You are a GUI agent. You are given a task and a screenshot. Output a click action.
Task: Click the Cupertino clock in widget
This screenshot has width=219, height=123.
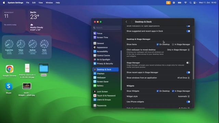coord(9,44)
